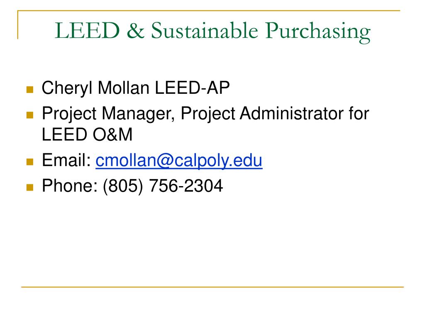Select the gold bullet before Phone
The width and height of the screenshot is (425, 319).
[30, 187]
